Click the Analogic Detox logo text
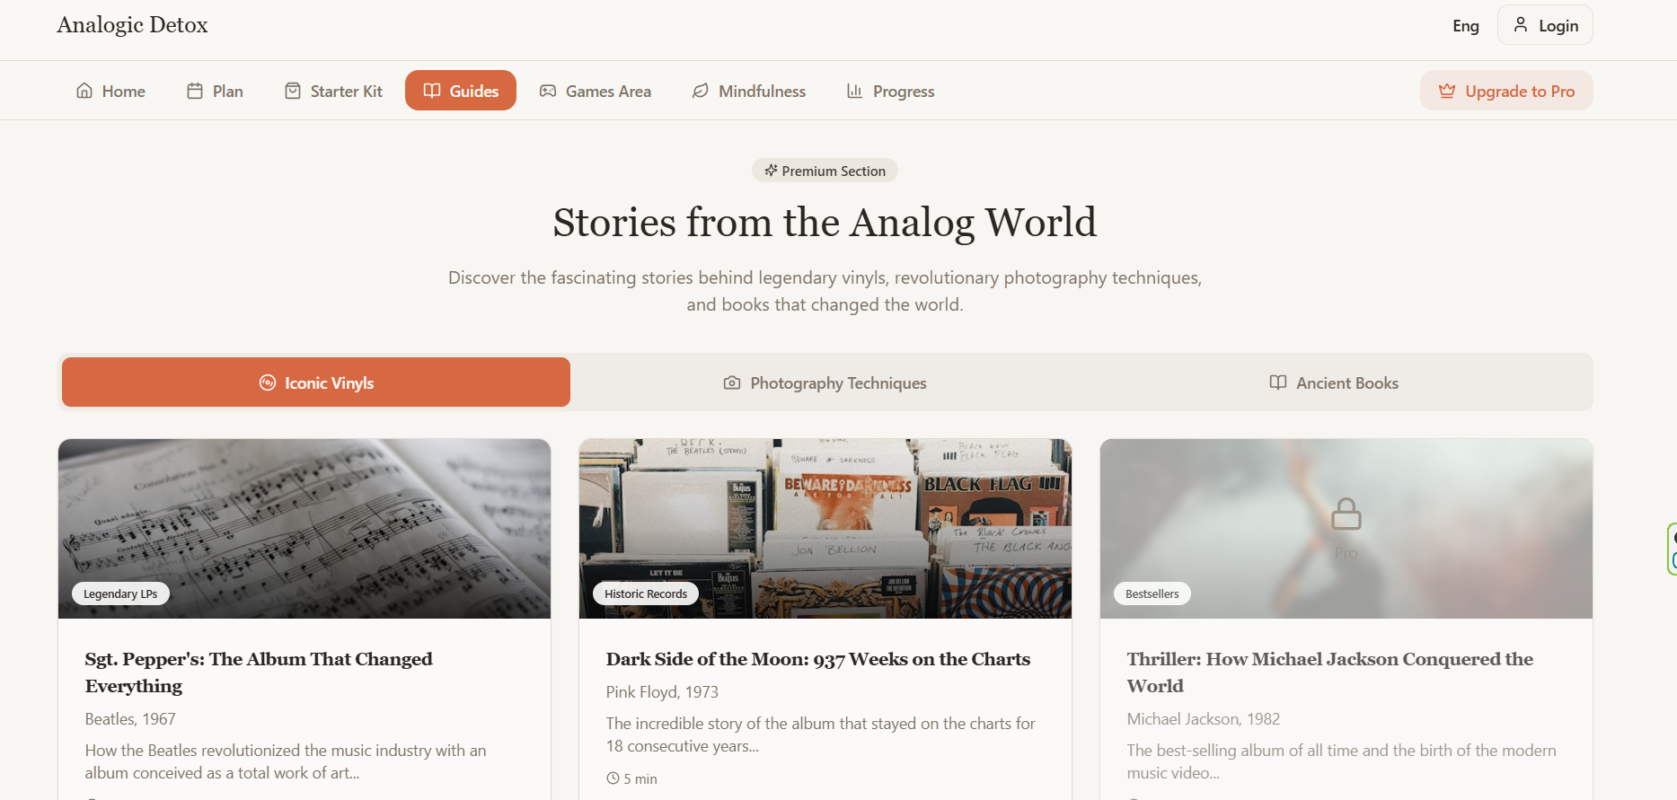Image resolution: width=1677 pixels, height=800 pixels. click(133, 25)
